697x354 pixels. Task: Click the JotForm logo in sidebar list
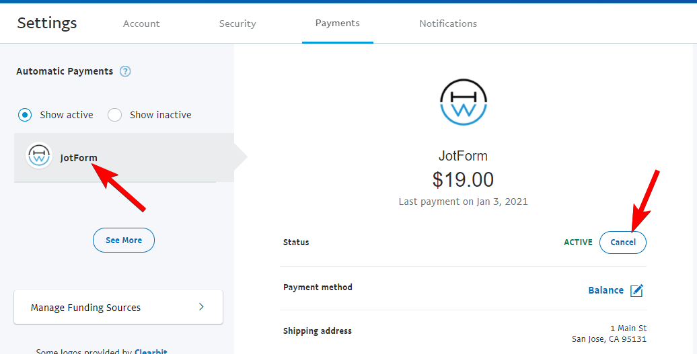coord(39,156)
